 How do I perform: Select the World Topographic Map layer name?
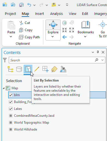coord(32,123)
